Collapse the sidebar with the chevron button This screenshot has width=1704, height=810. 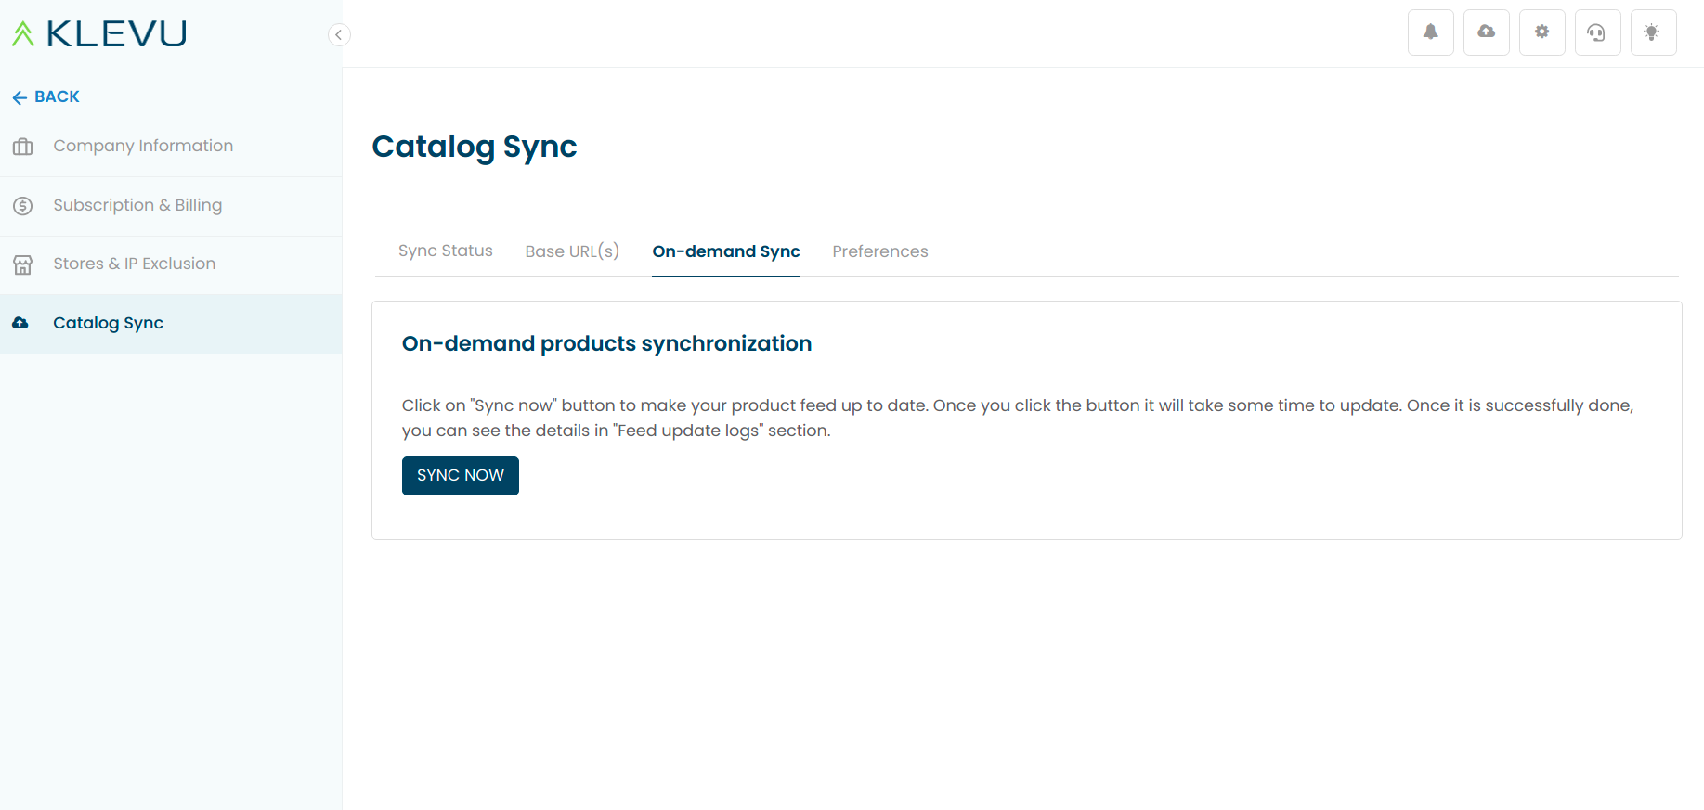pos(339,34)
